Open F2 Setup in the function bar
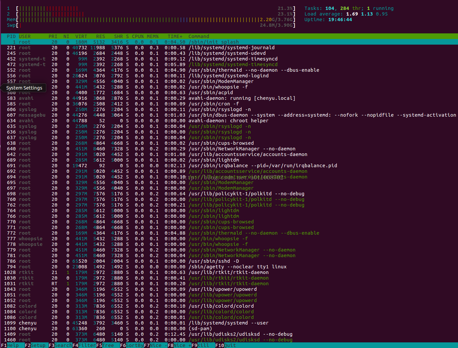 coord(35,345)
